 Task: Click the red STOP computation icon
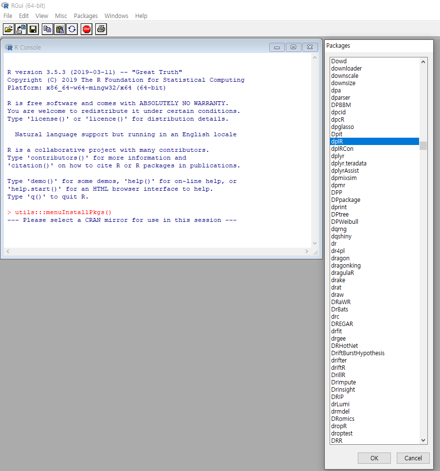click(x=87, y=29)
